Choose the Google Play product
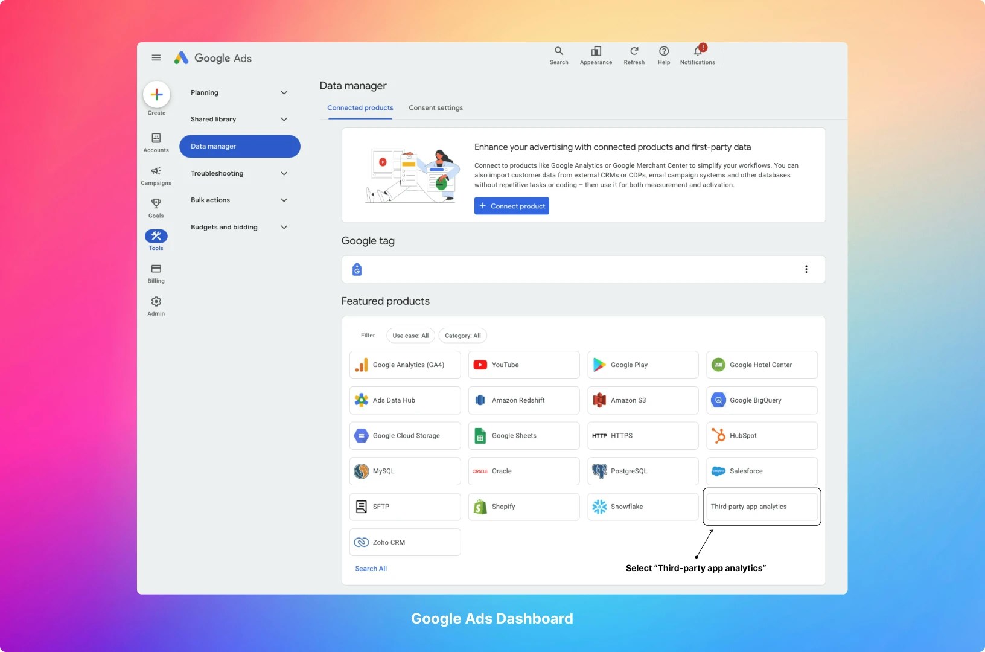 coord(643,365)
